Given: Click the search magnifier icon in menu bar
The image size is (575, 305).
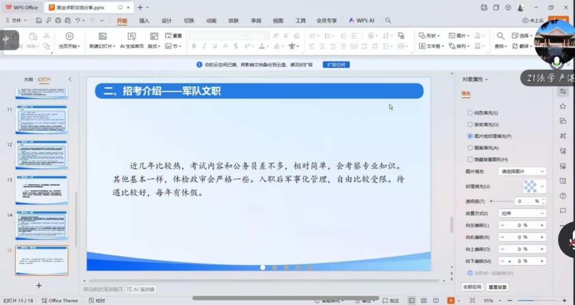Looking at the screenshot, I should [x=388, y=20].
